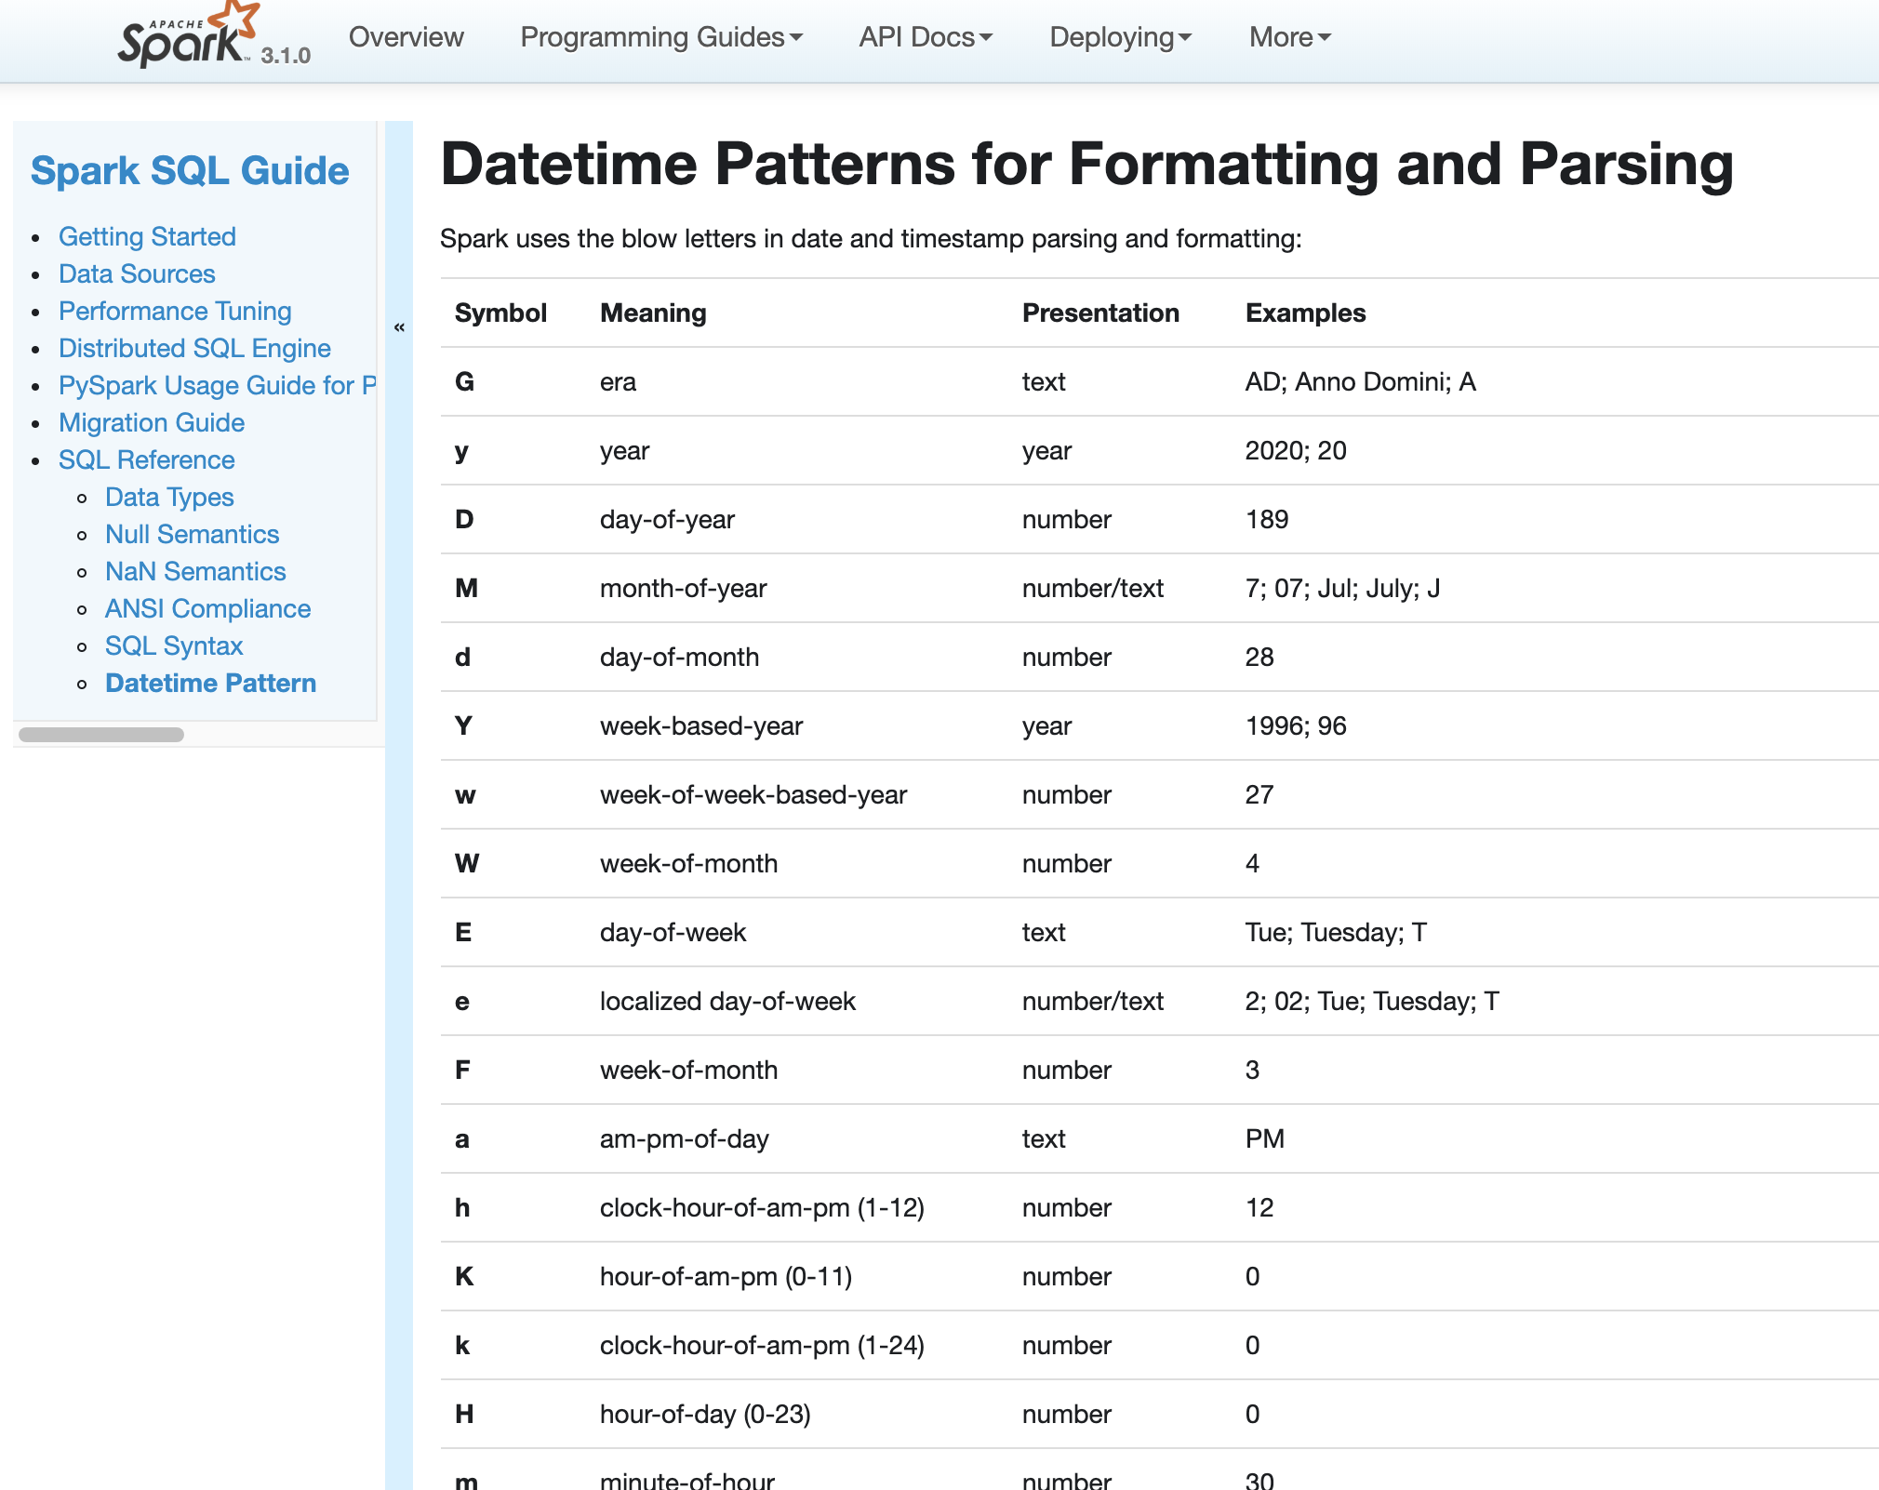
Task: Click the symbol 'F' cell
Action: (x=462, y=1070)
